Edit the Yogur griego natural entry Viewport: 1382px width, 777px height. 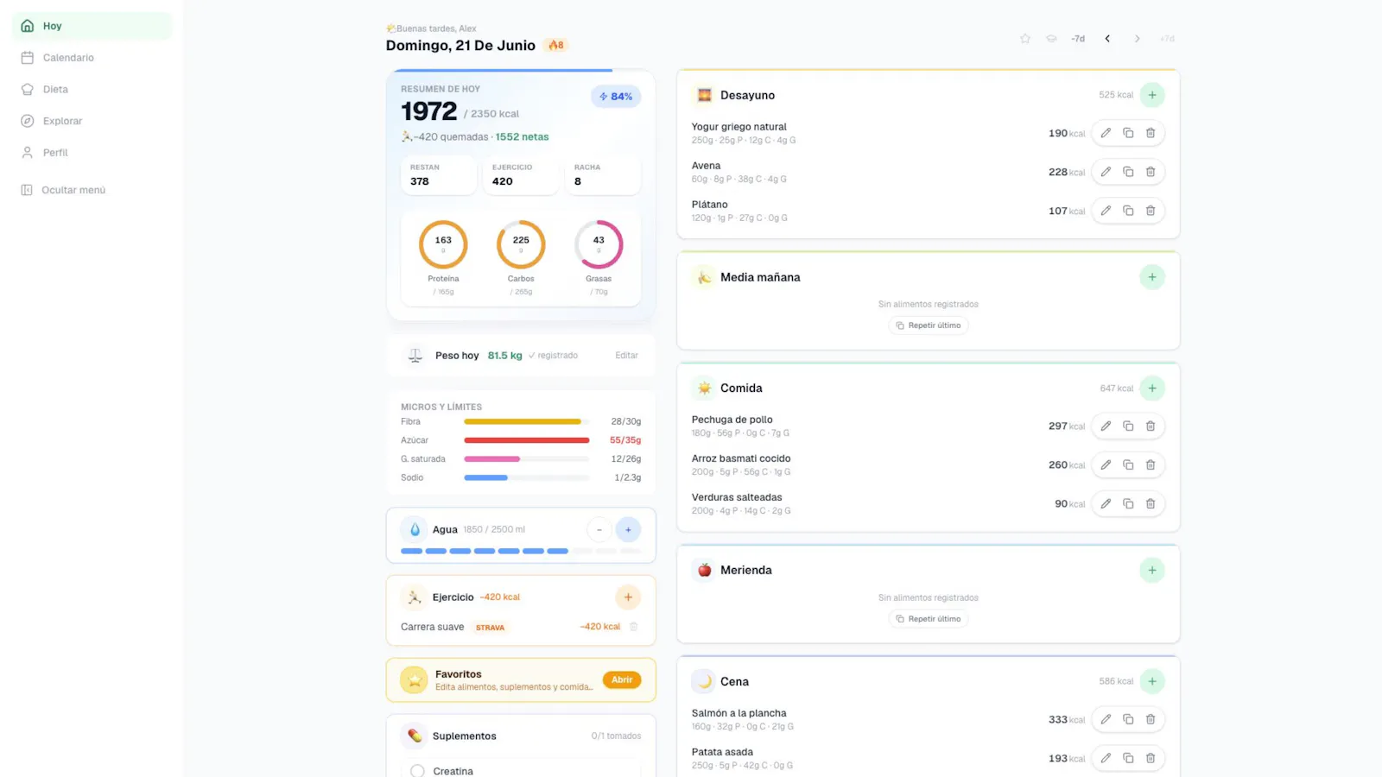tap(1106, 133)
